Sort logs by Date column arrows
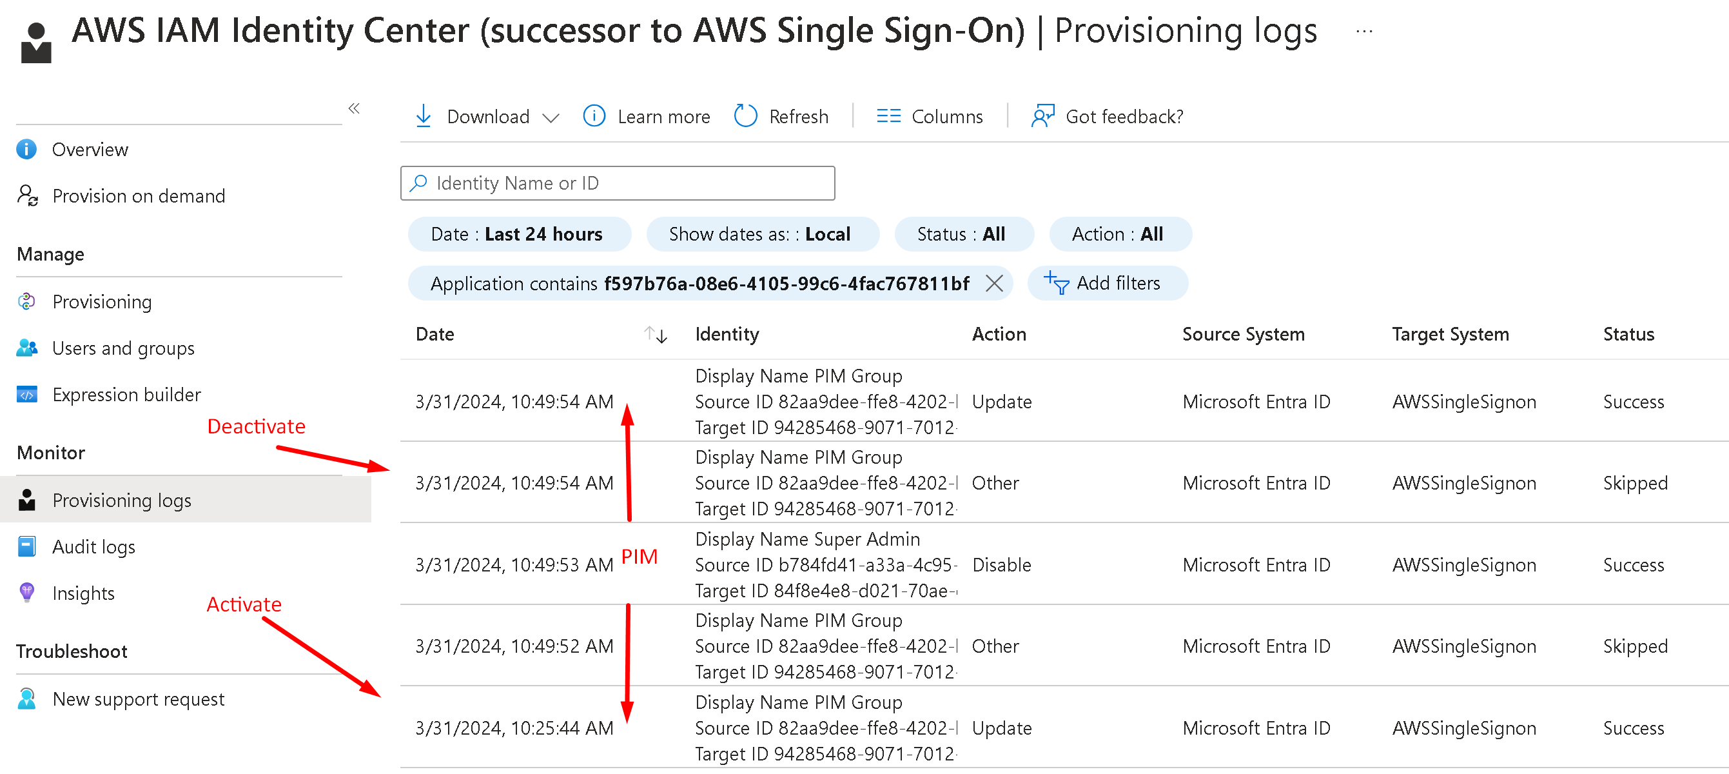This screenshot has height=774, width=1729. click(x=655, y=334)
